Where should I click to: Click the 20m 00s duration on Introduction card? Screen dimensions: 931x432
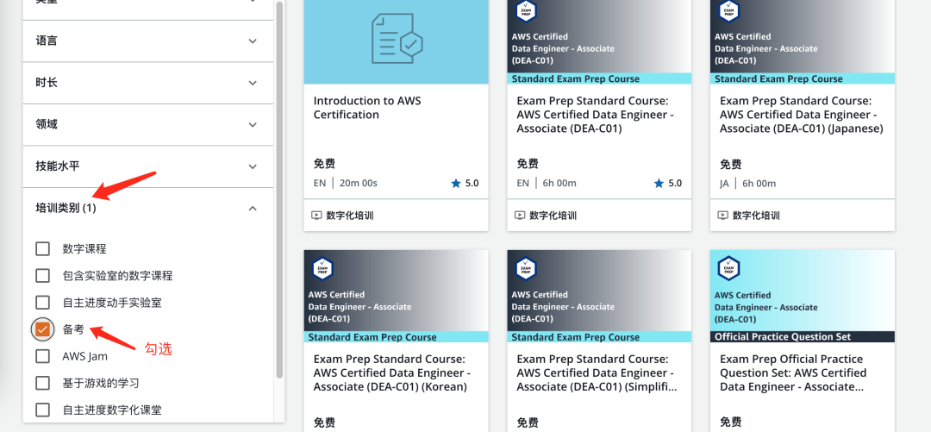coord(358,183)
